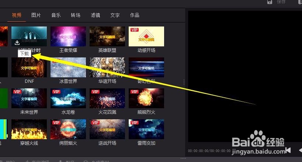Viewport: 302px width, 162px height.
Task: Select the 穿越火线 flames thumbnail image
Action: pos(29,129)
